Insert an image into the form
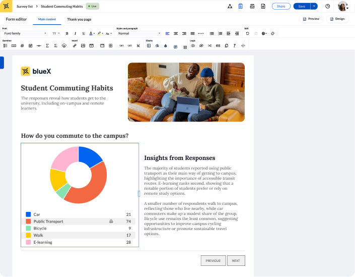Image resolution: width=355 pixels, height=277 pixels. click(83, 45)
